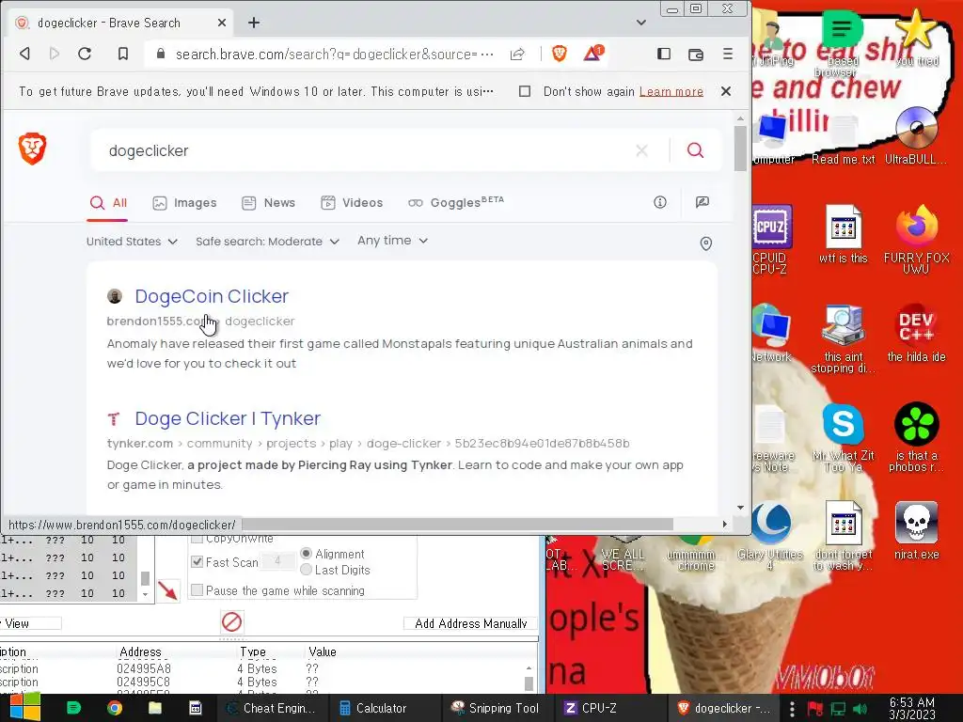Viewport: 963px width, 722px height.
Task: Open Brave Shields lion icon
Action: click(560, 54)
